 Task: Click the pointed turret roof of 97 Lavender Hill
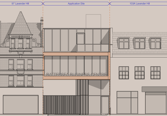[x=20, y=25]
